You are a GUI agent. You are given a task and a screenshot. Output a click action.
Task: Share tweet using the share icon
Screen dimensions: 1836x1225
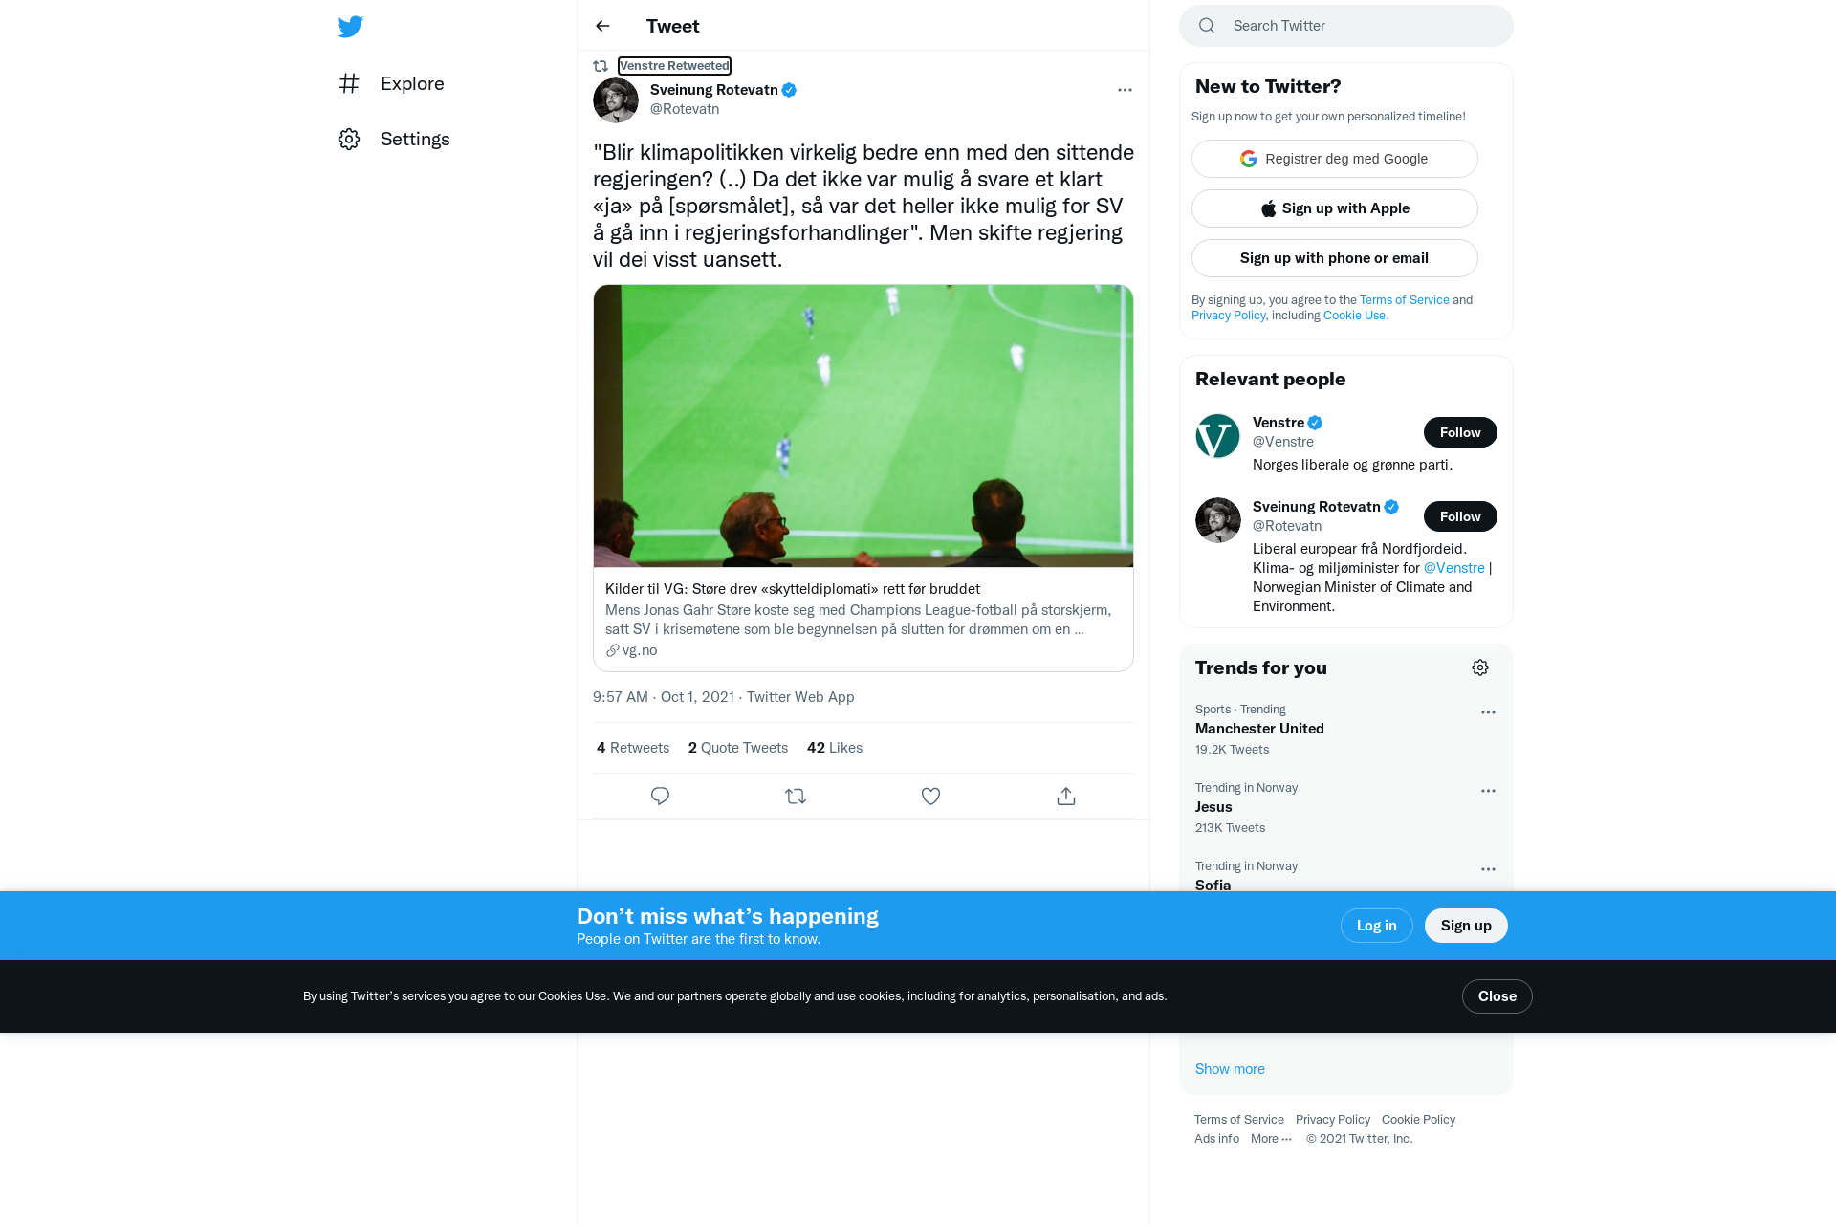[1066, 796]
